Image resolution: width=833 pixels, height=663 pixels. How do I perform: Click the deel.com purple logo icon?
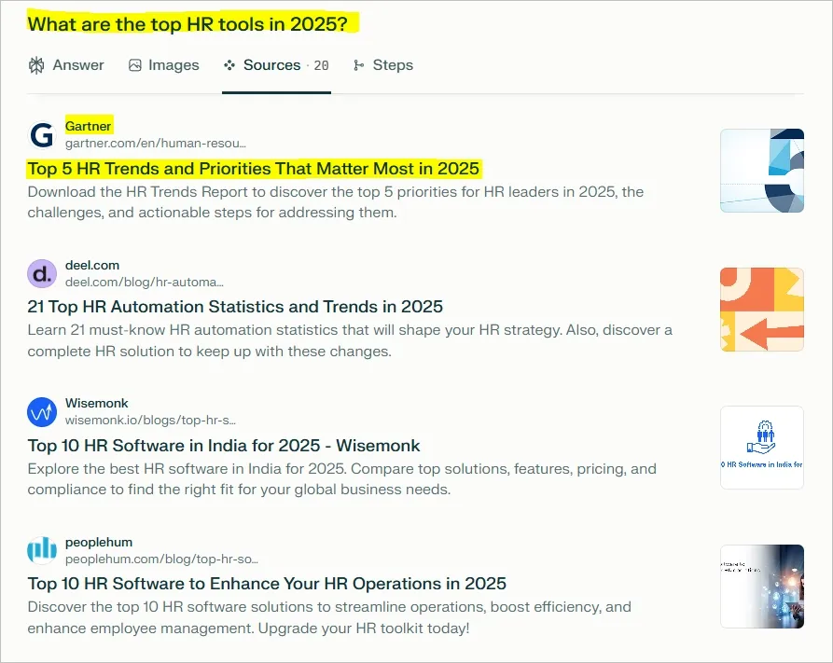click(42, 274)
